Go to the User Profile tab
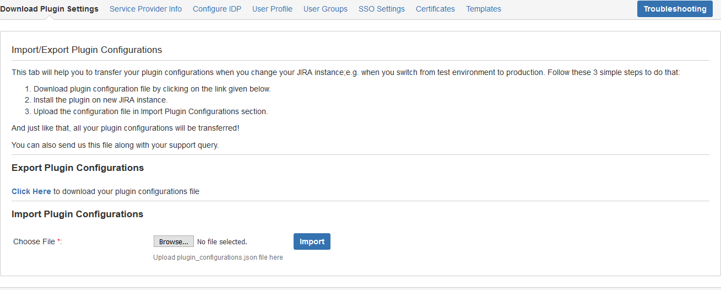 [272, 9]
